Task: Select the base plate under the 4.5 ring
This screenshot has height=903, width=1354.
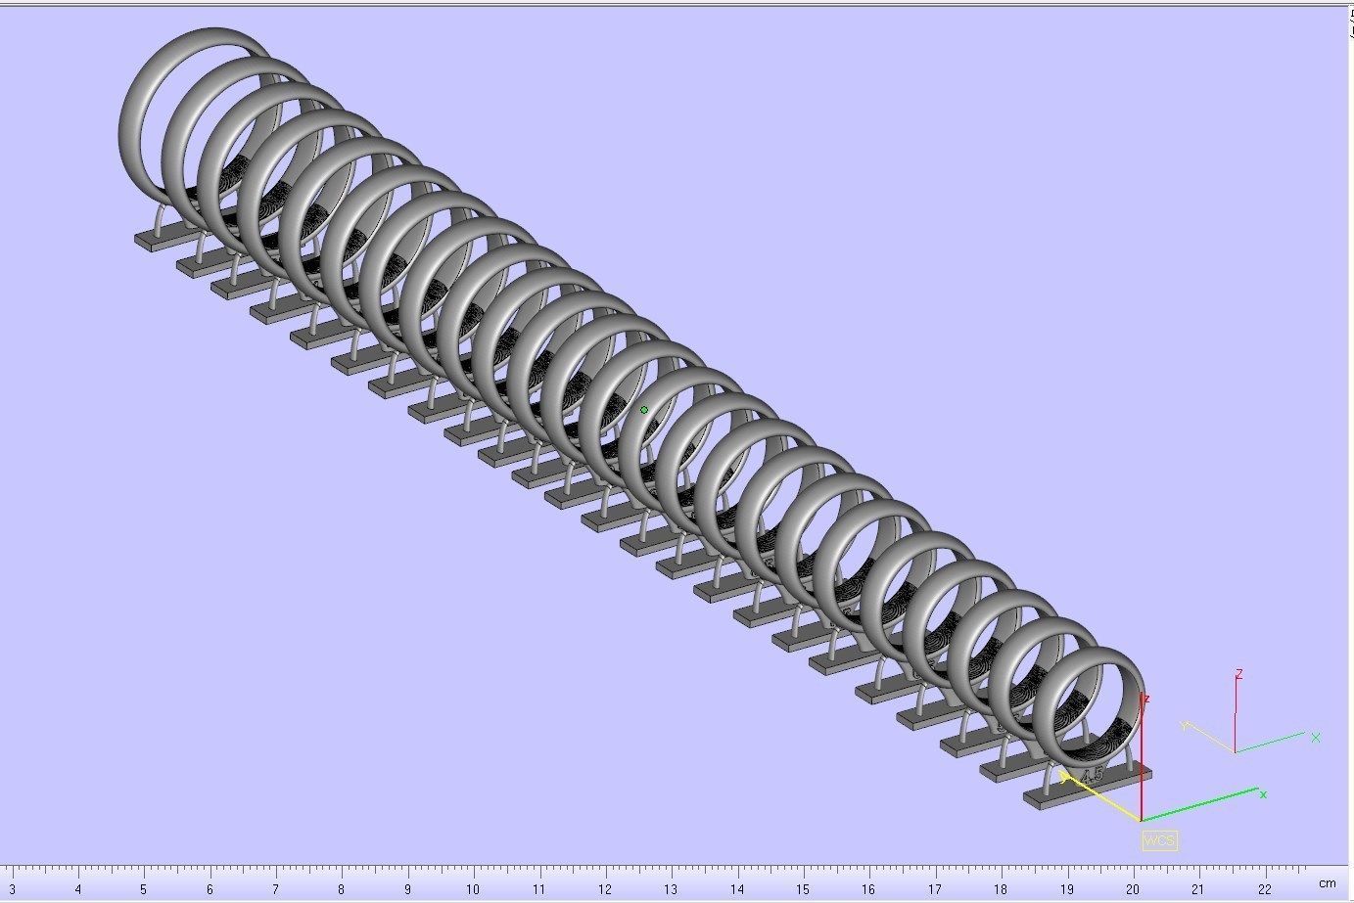Action: click(x=1087, y=786)
